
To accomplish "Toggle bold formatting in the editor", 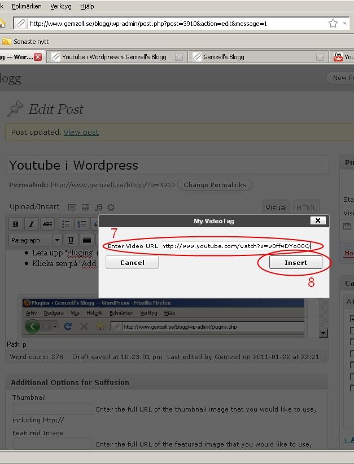I will tap(16, 224).
